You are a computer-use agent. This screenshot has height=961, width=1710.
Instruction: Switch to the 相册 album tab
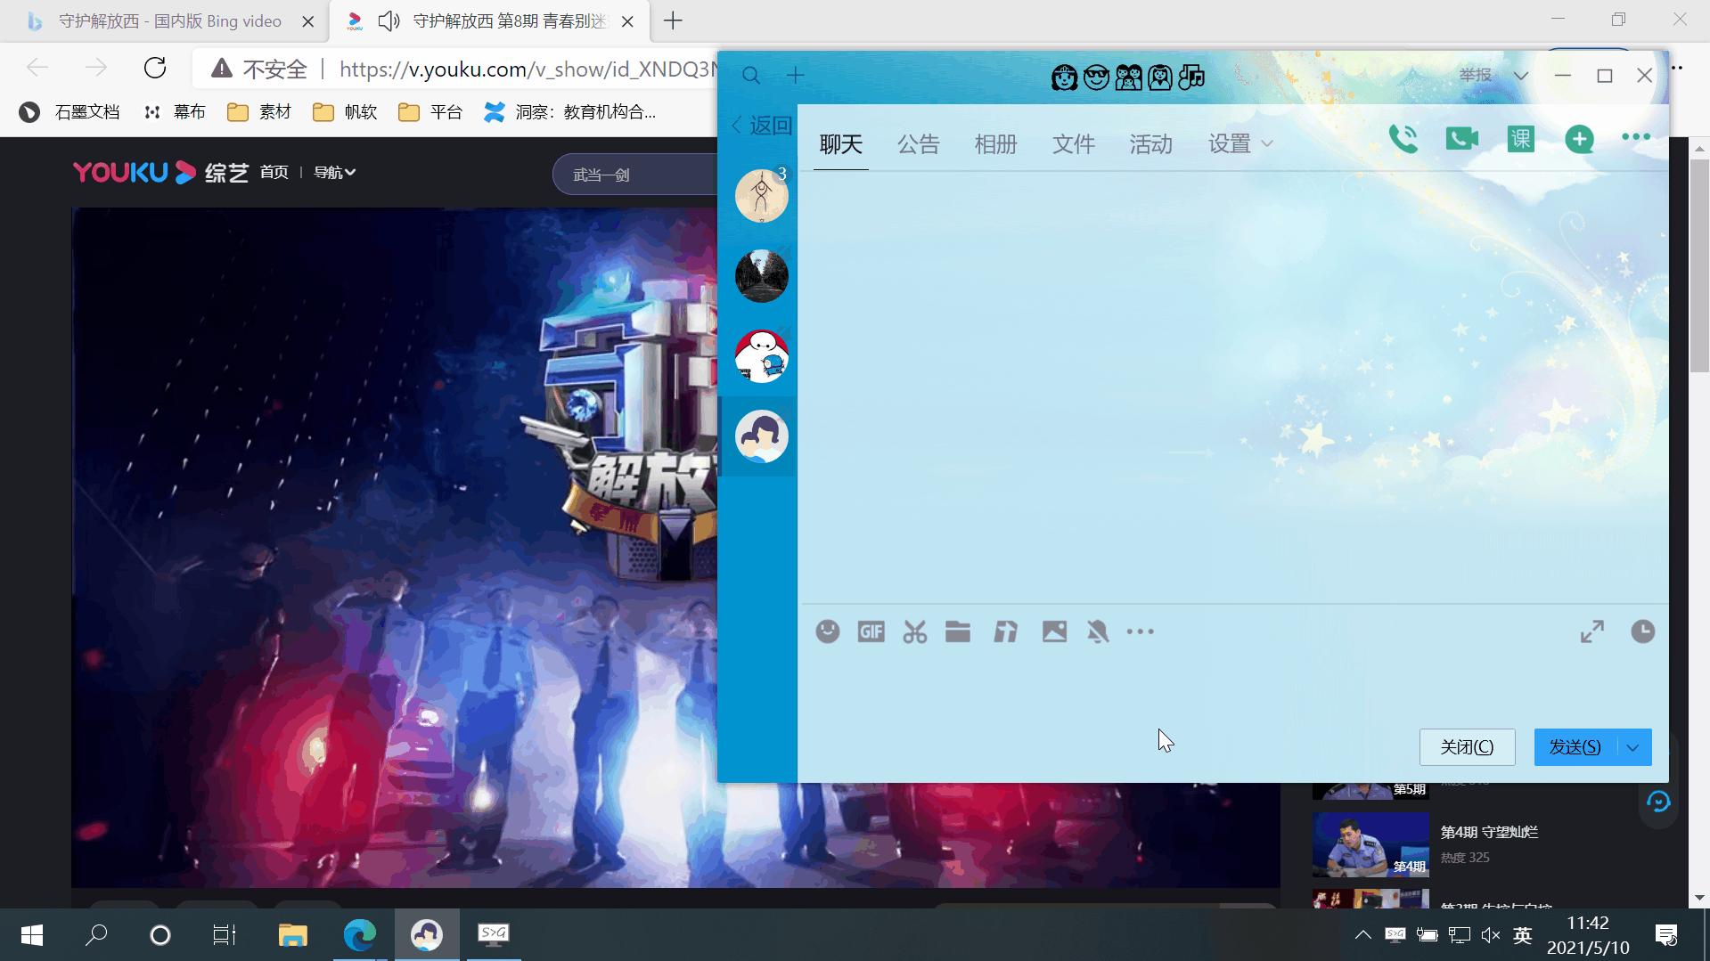click(995, 143)
